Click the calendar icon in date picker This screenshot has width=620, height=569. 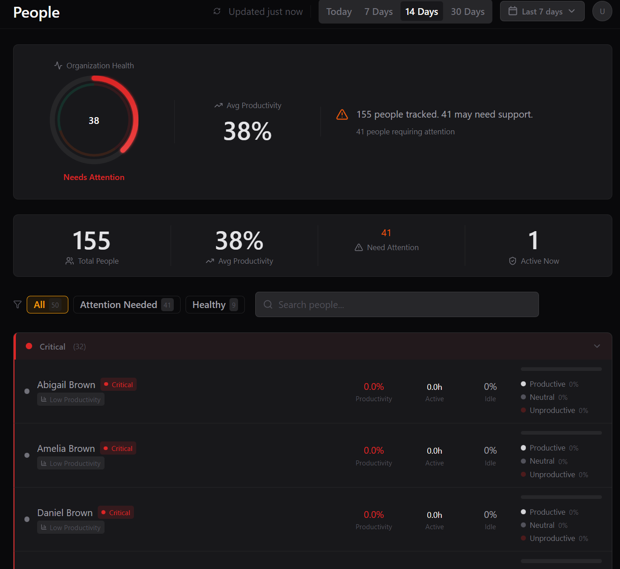pos(513,11)
